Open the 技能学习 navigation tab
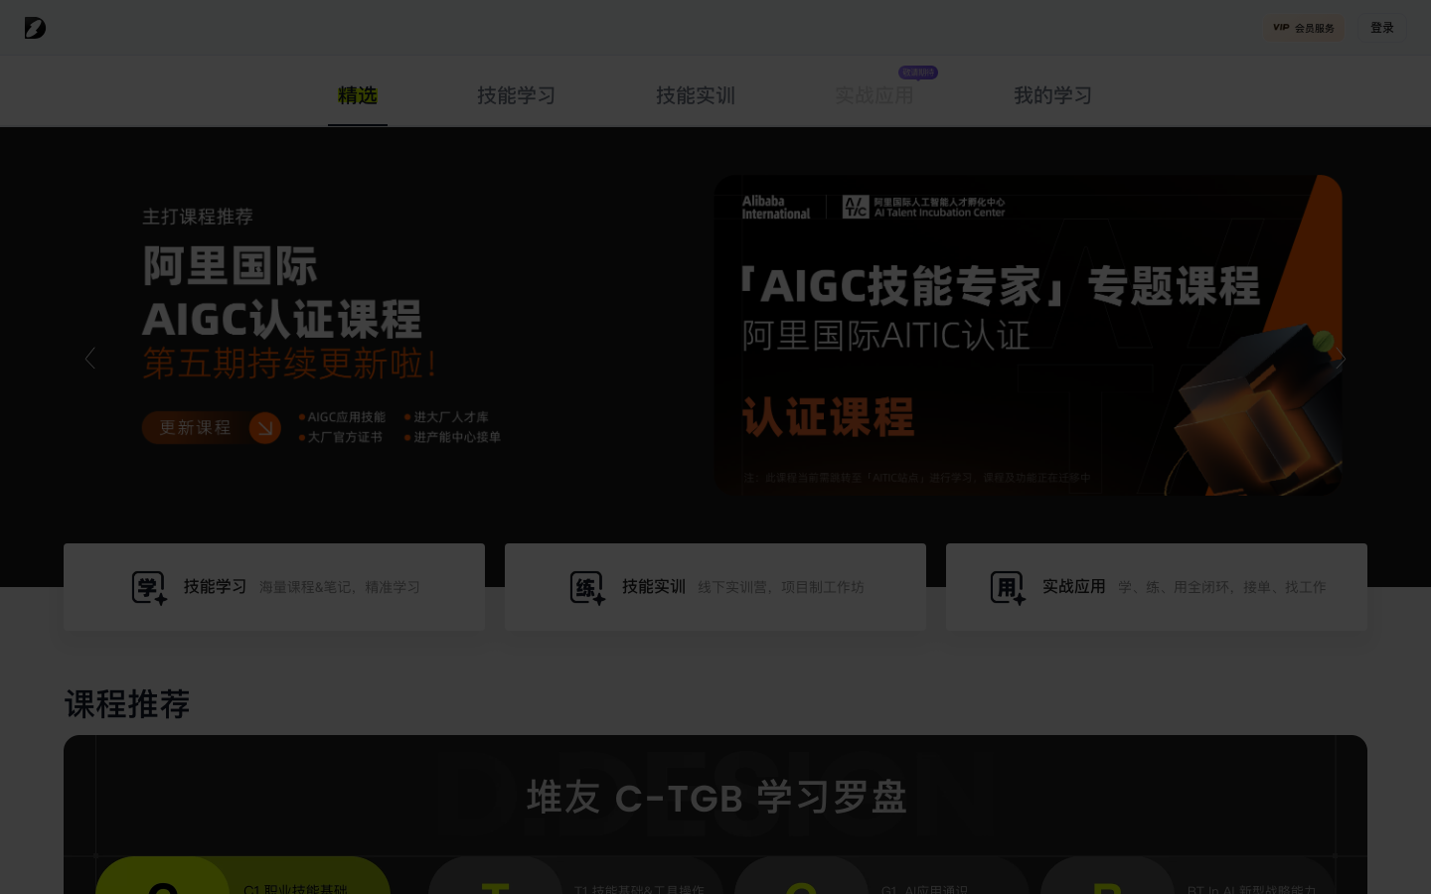 517,95
